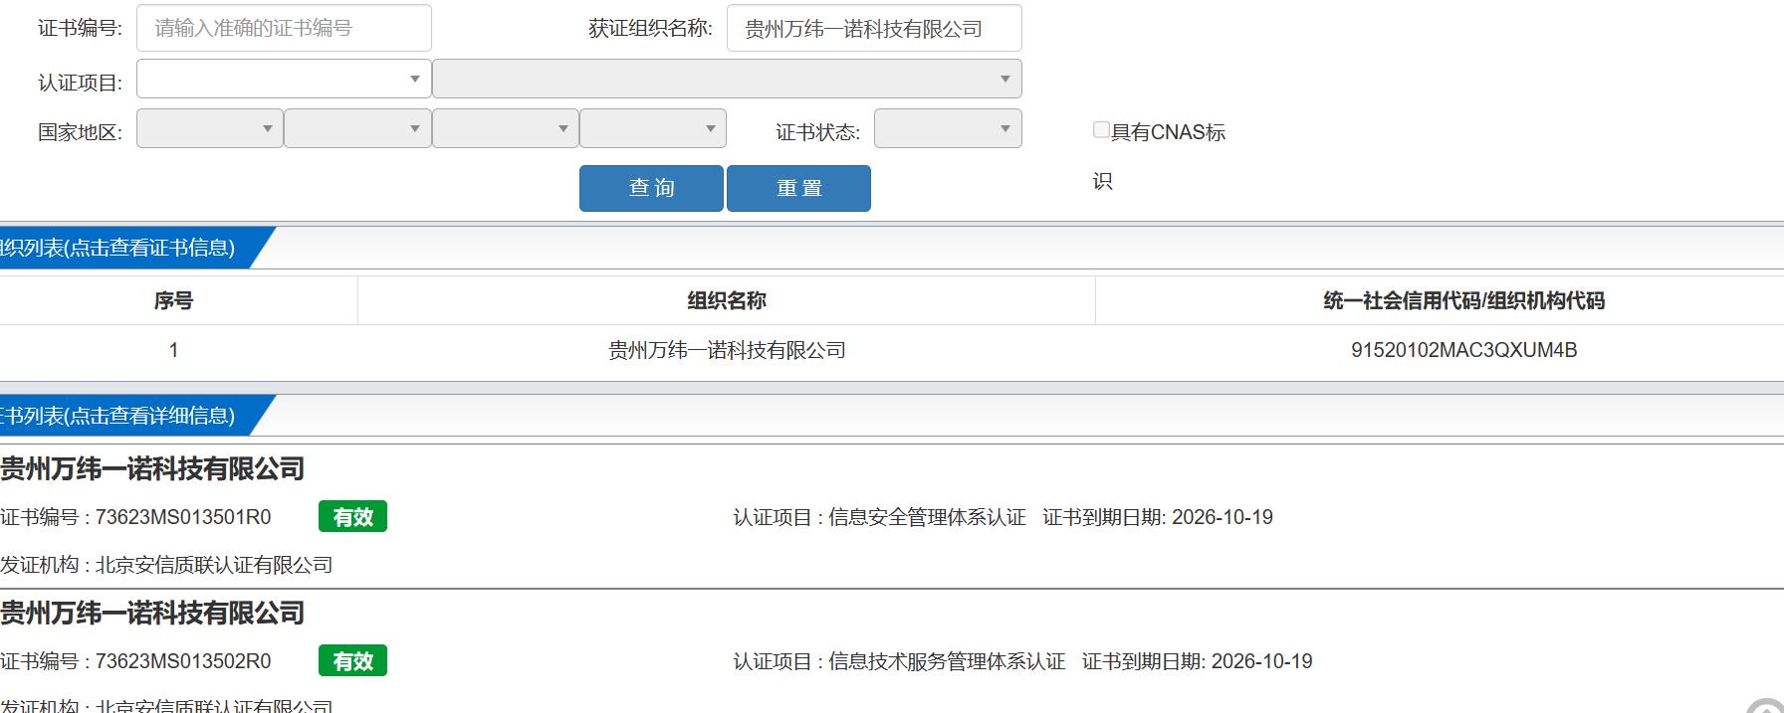
Task: Expand the fourth 国家地区 dropdown
Action: [653, 128]
